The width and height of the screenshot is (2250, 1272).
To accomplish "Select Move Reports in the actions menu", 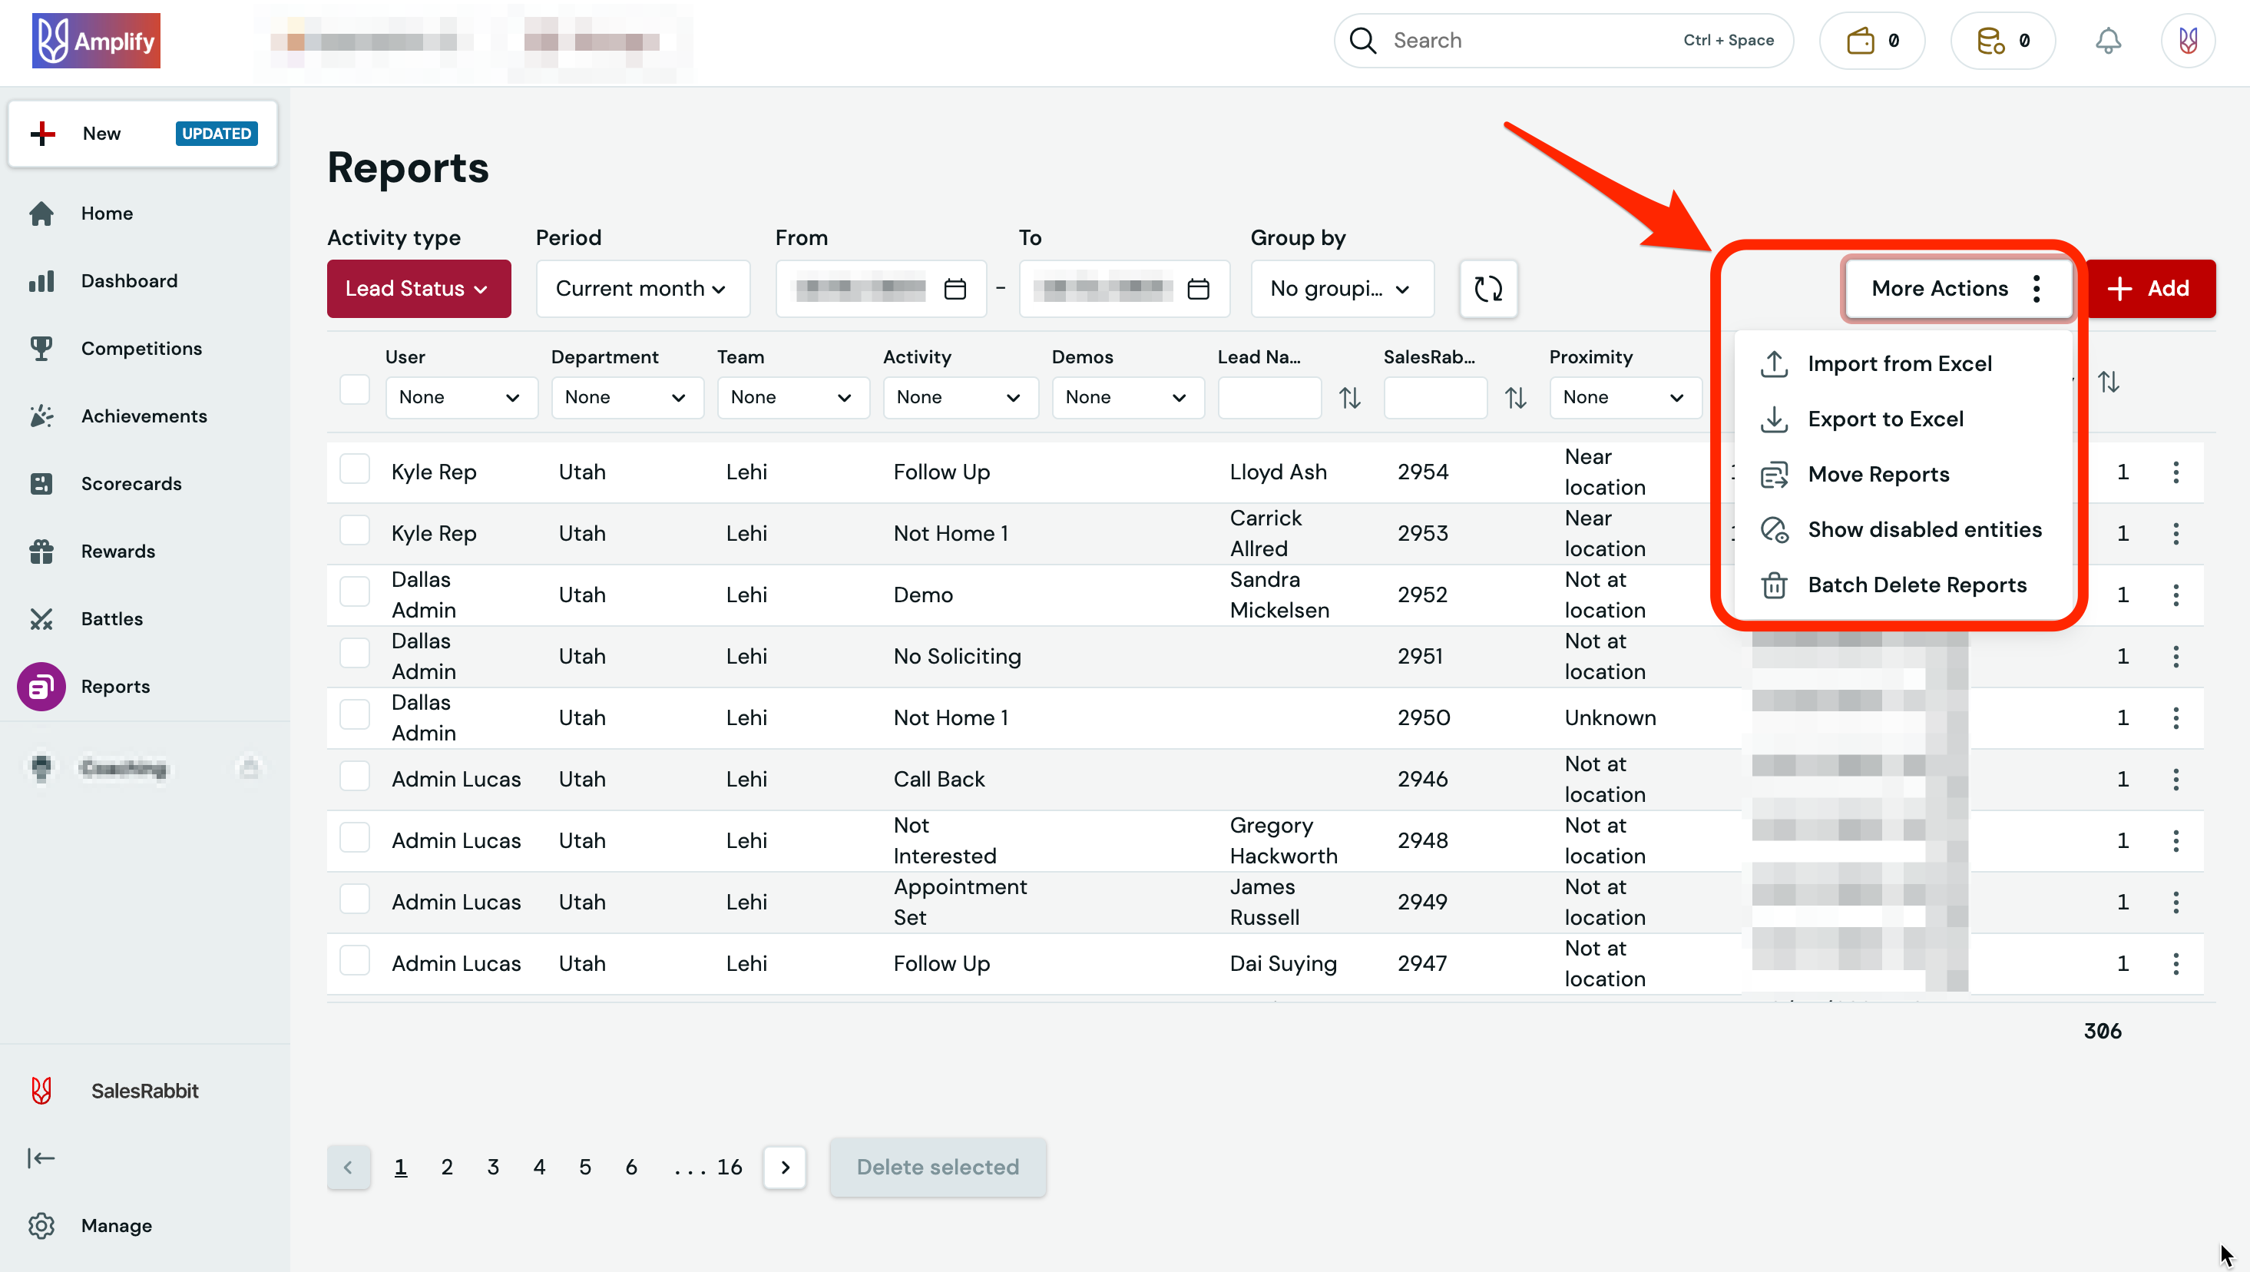I will pos(1879,473).
